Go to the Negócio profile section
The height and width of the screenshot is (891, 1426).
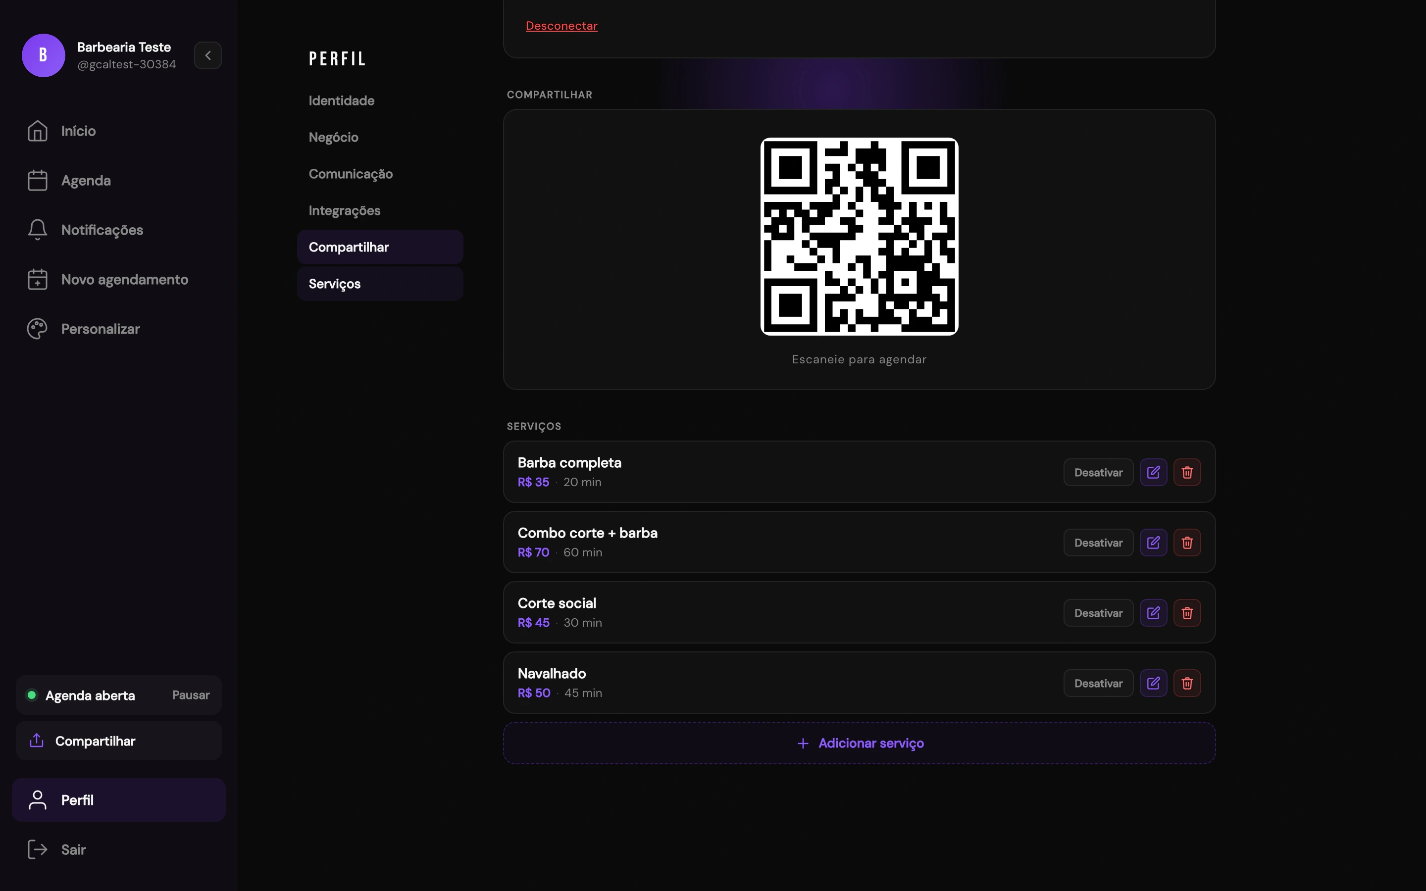pyautogui.click(x=380, y=137)
